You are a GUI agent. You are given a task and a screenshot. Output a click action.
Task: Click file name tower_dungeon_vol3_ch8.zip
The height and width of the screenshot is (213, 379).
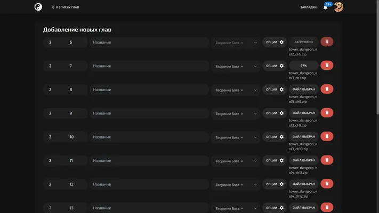click(x=303, y=99)
